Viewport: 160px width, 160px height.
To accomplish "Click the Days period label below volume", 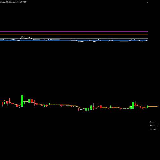I will tap(154, 130).
